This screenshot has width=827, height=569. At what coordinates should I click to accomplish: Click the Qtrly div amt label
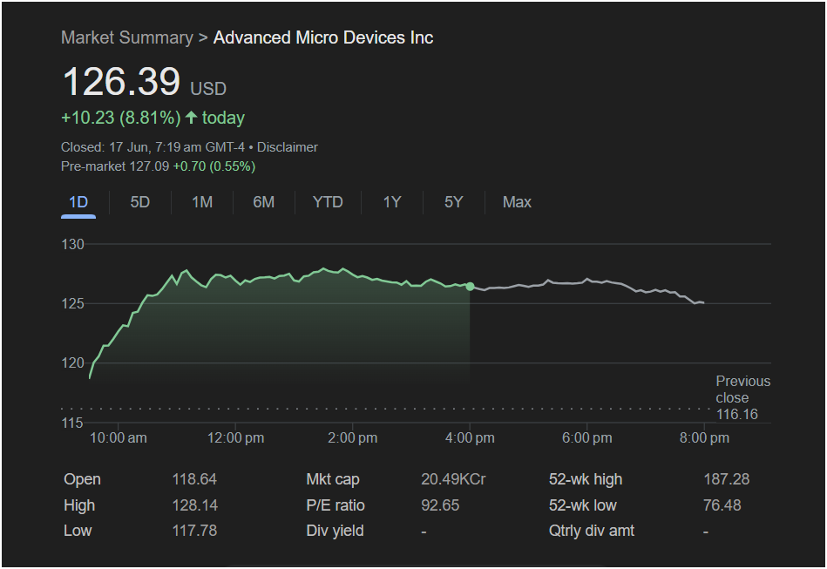point(592,531)
